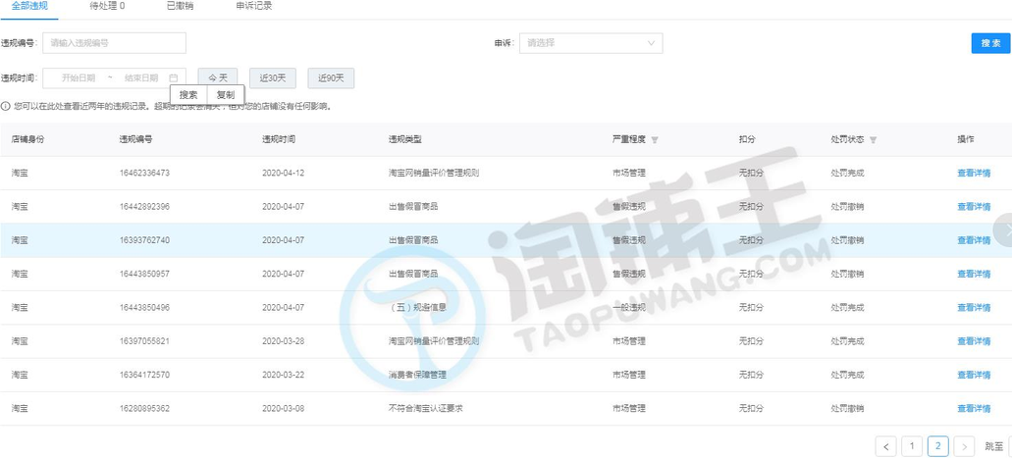Open the 处罚状态 column filter icon
The width and height of the screenshot is (1012, 458).
(x=874, y=140)
